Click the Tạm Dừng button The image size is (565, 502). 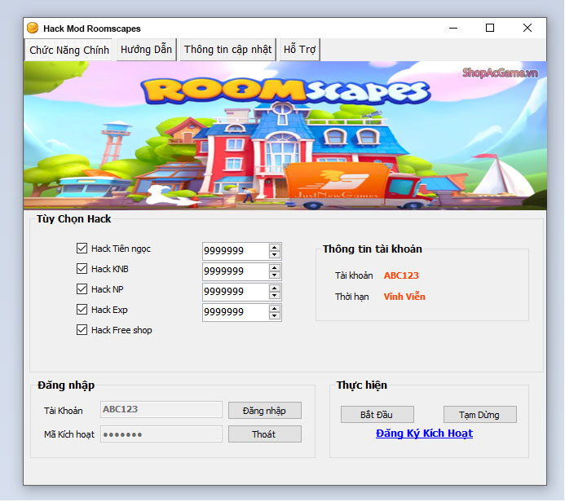(x=480, y=415)
